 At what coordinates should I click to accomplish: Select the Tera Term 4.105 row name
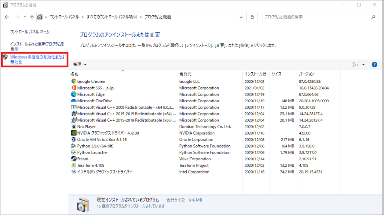coord(91,165)
